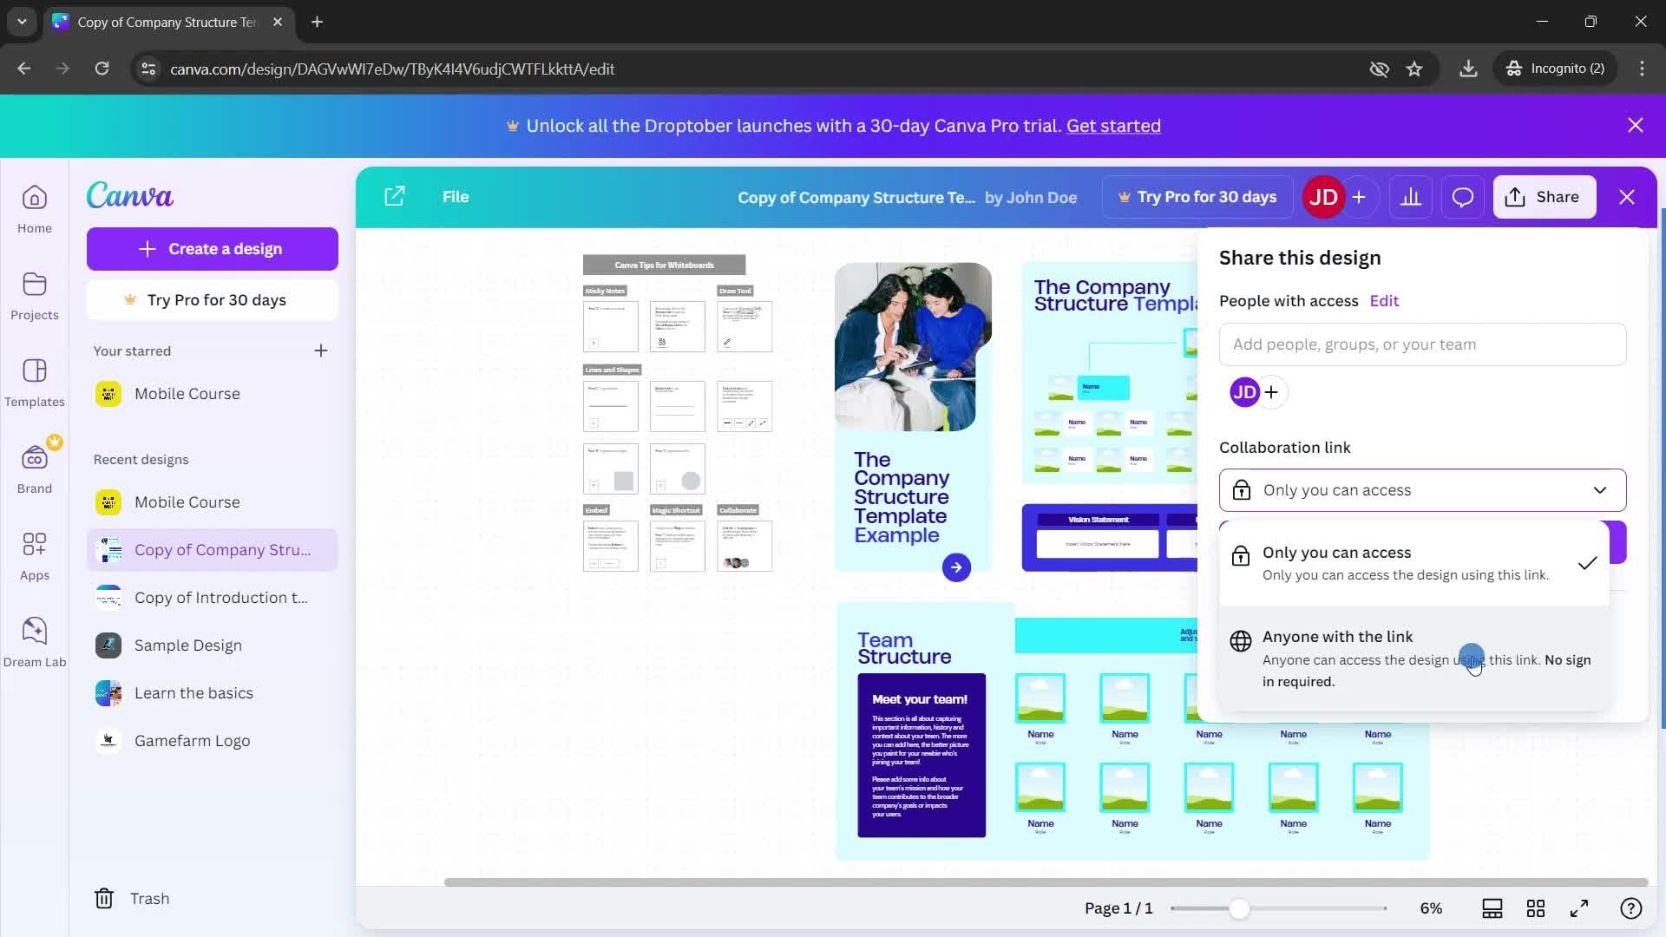Open the tab search dropdown arrow
Viewport: 1666px width, 937px height.
22,22
